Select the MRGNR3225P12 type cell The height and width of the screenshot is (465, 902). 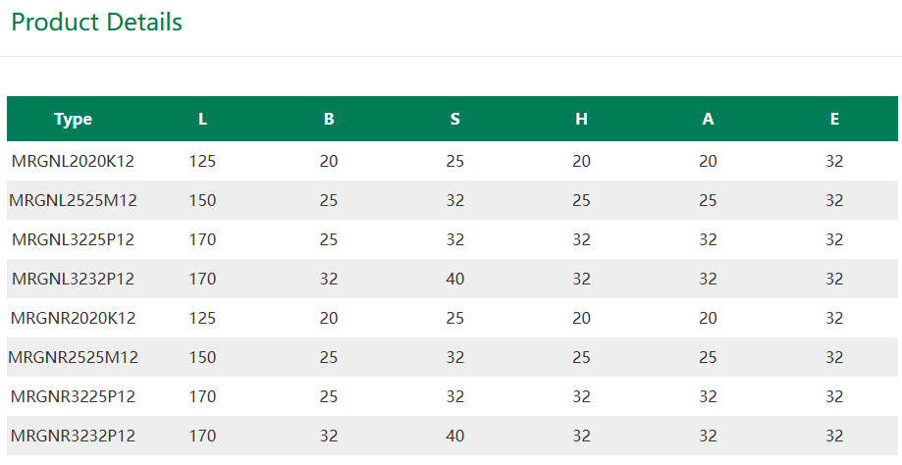point(73,396)
